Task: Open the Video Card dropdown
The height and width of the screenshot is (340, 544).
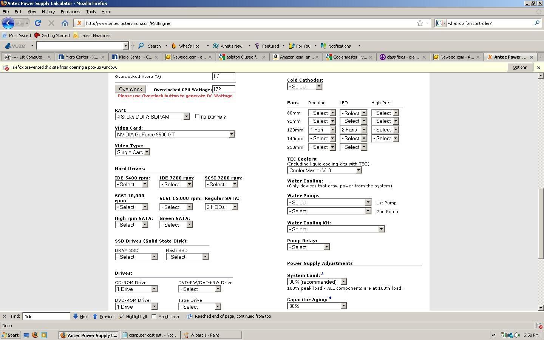Action: point(175,134)
